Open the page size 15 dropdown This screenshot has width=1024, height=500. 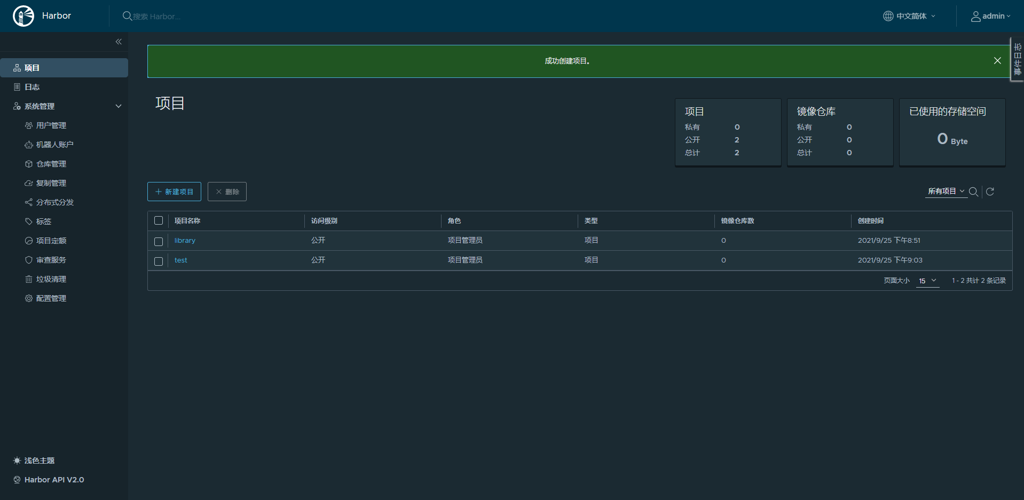click(x=927, y=281)
